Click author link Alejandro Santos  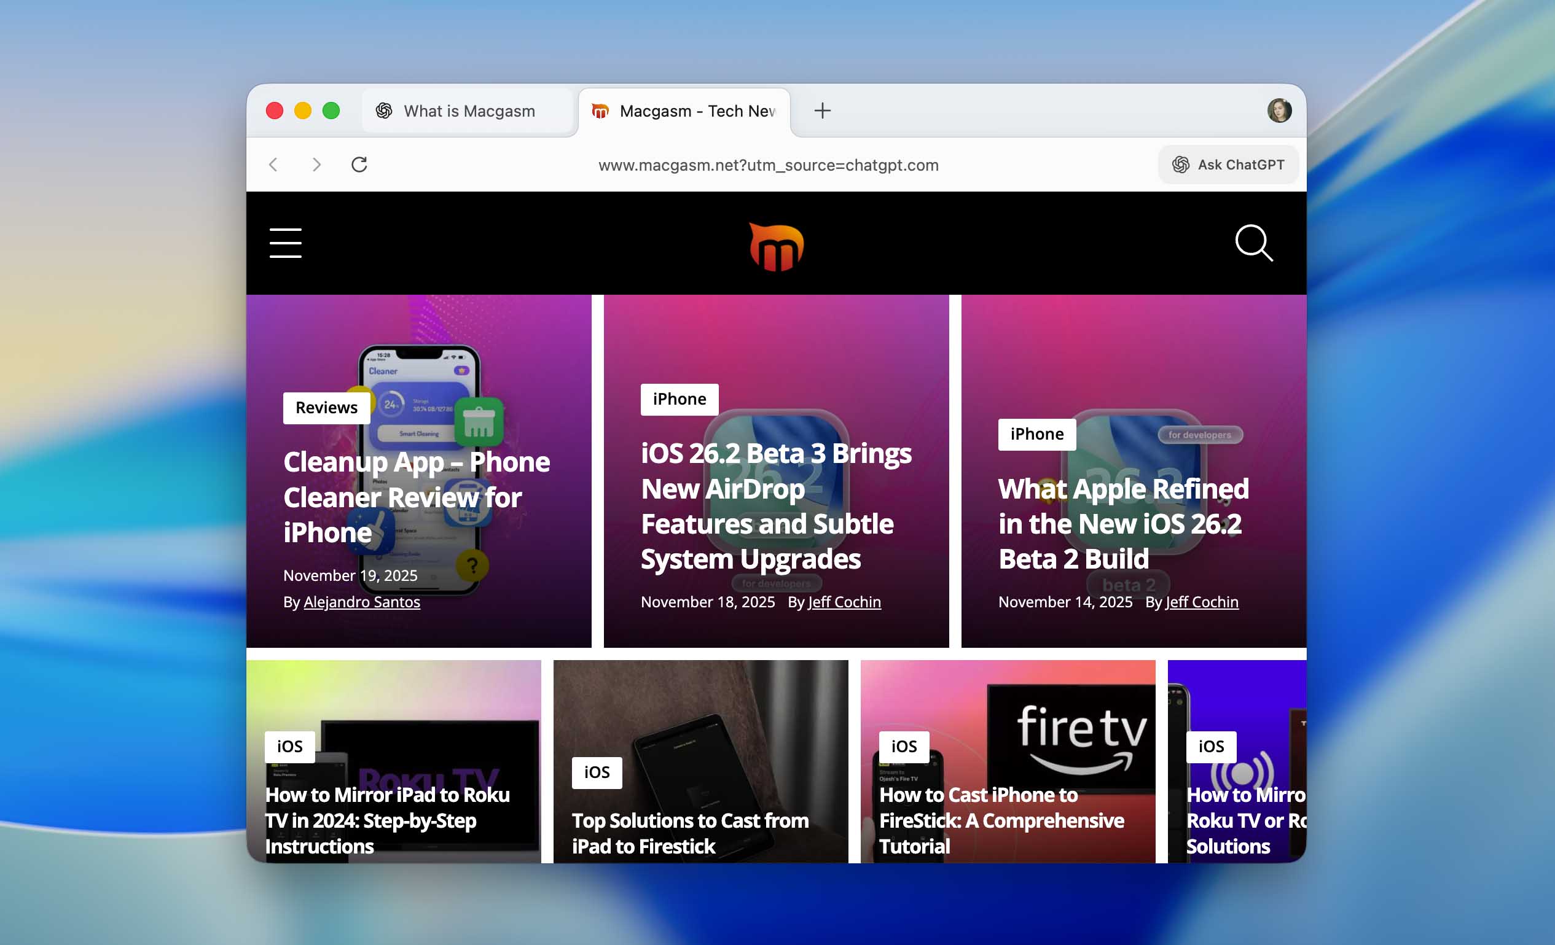[x=362, y=602]
